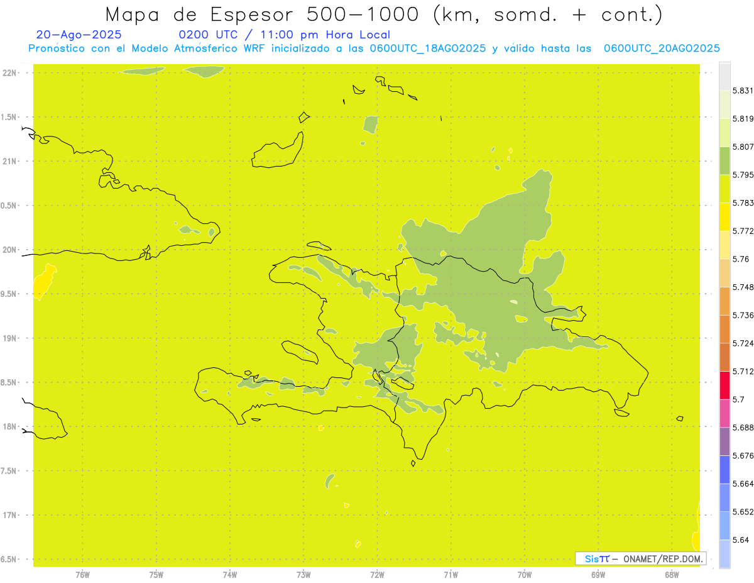This screenshot has height=583, width=754.
Task: Click the '74W' longitude label
Action: click(230, 574)
